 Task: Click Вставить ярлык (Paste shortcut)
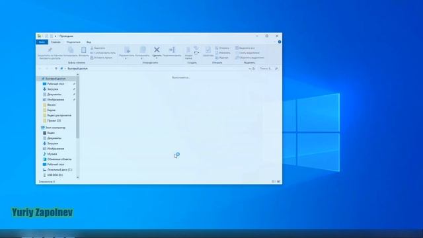101,58
